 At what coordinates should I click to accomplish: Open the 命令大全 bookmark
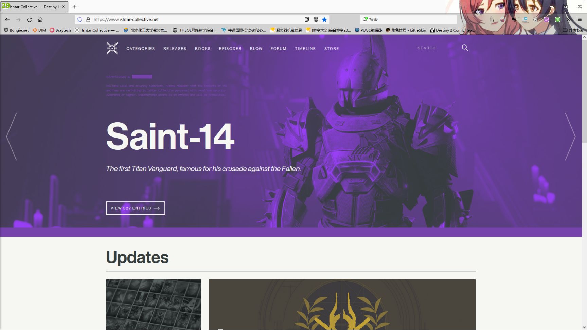328,30
